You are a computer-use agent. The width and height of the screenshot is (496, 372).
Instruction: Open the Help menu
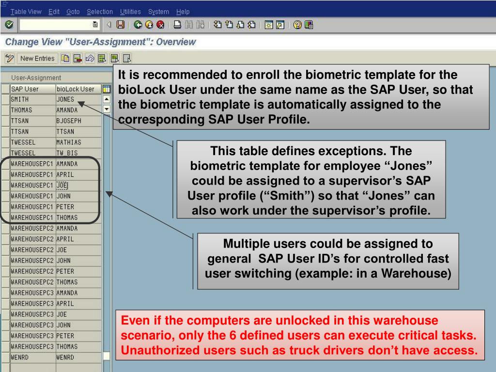pyautogui.click(x=183, y=12)
